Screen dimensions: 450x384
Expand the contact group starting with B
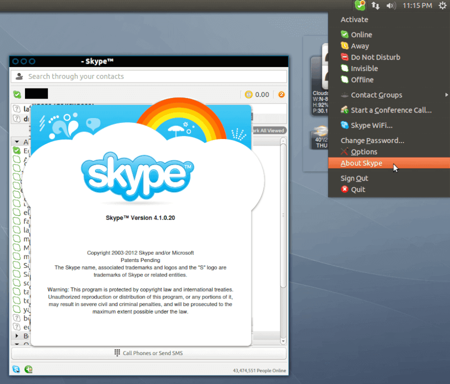17,335
